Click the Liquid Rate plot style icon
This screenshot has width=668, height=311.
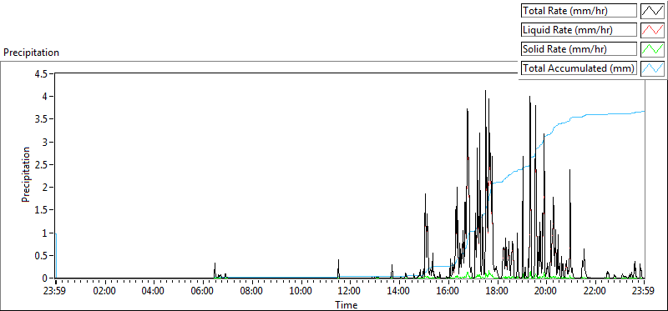(x=653, y=30)
